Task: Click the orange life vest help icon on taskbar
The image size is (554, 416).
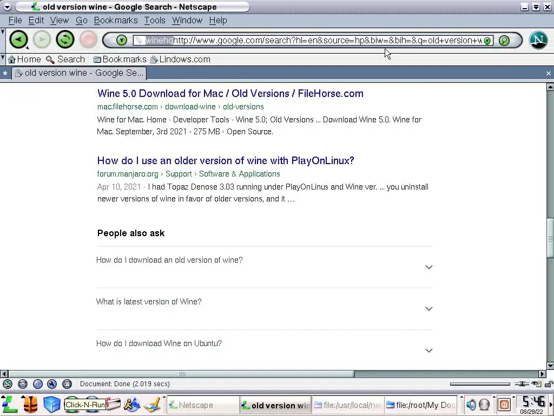Action: (31, 405)
